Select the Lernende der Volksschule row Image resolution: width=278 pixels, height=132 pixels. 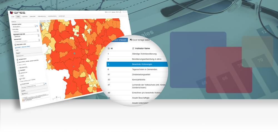137,86
